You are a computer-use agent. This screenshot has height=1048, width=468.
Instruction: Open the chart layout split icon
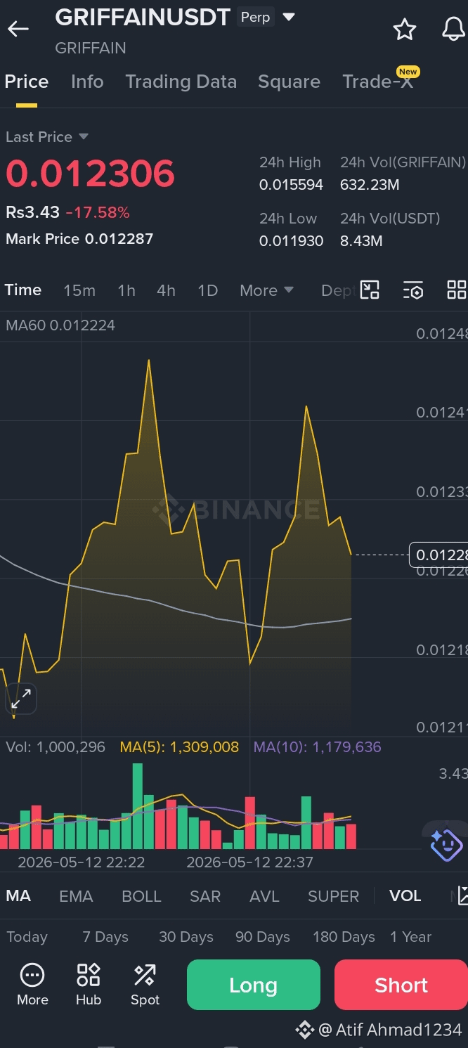coord(370,290)
